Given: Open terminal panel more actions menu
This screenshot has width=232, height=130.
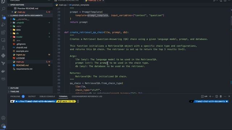Looking at the screenshot, I should coord(225,96).
